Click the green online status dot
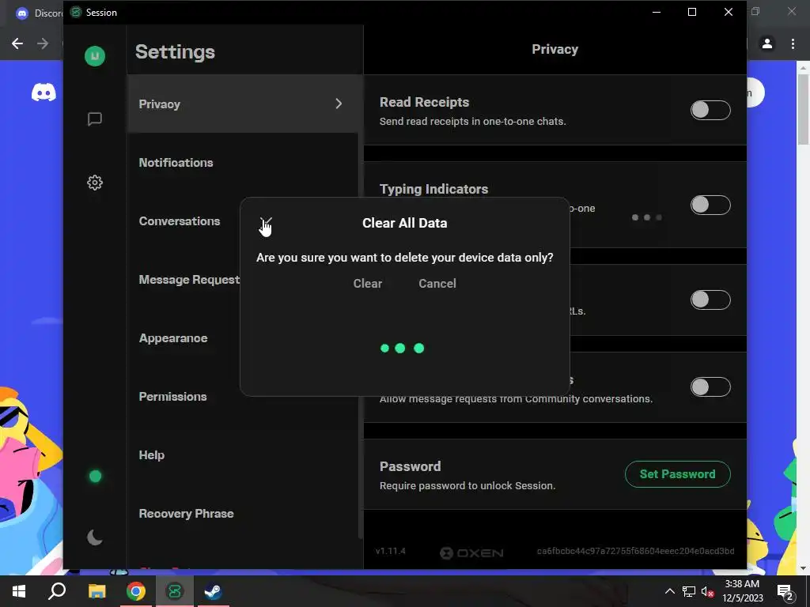The image size is (810, 607). [x=95, y=476]
